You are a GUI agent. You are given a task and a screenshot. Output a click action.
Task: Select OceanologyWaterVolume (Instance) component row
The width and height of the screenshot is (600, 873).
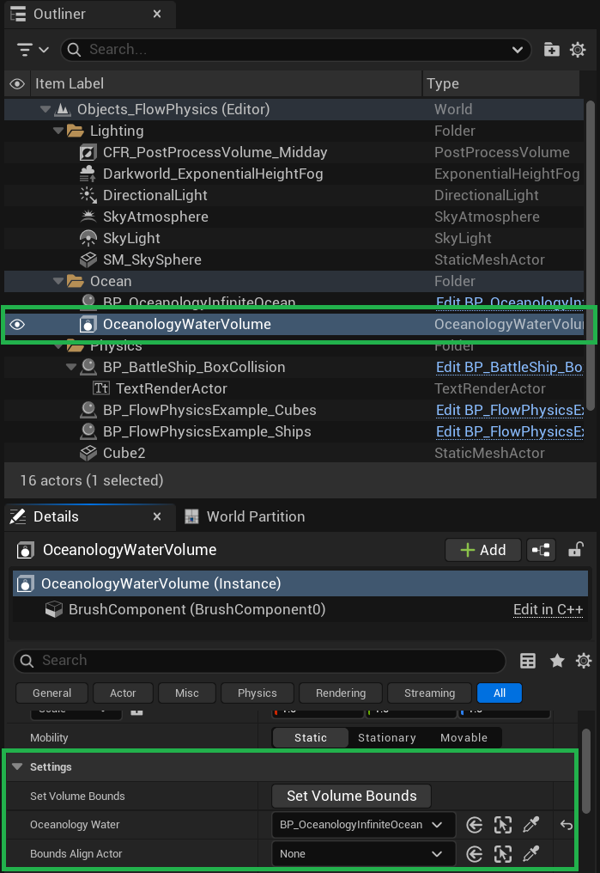pyautogui.click(x=300, y=583)
